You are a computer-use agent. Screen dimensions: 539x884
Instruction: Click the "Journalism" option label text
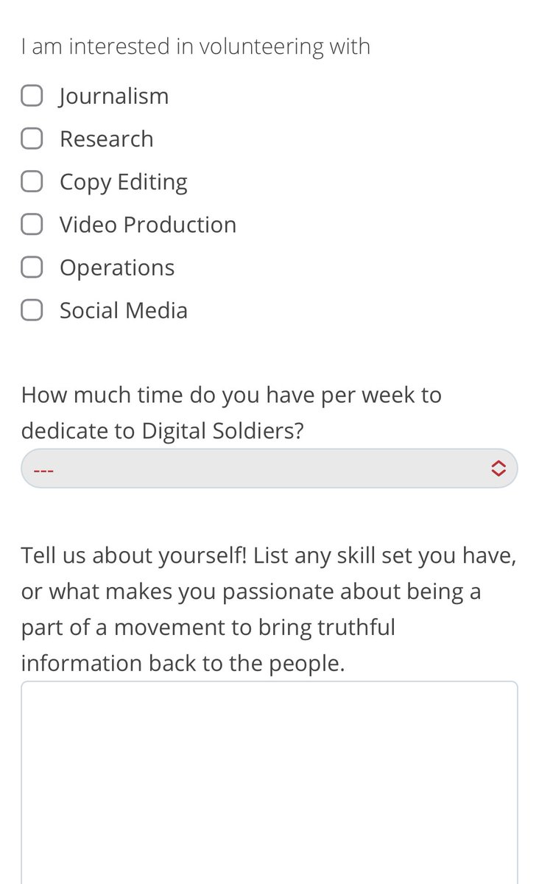coord(114,97)
